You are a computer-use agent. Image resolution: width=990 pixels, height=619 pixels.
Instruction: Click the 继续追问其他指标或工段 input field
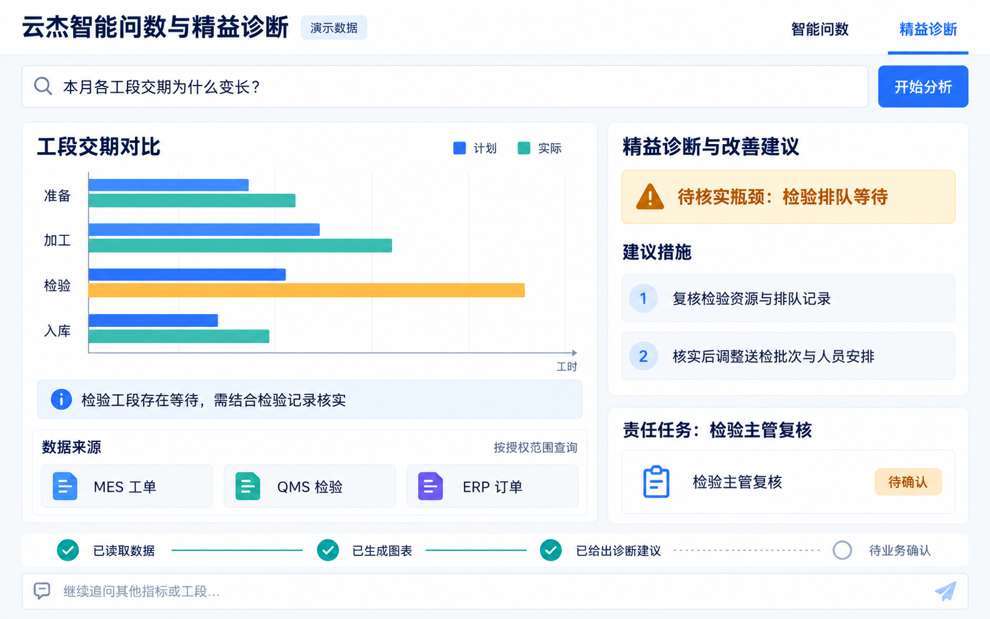point(495,591)
